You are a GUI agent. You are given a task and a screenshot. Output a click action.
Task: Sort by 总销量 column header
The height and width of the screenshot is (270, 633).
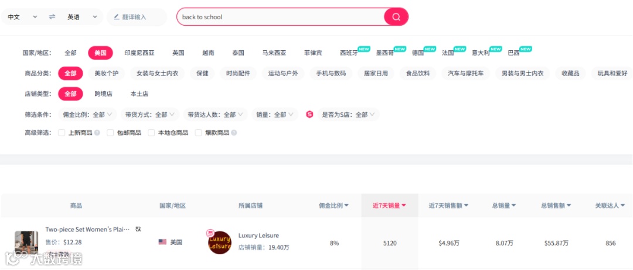pos(504,206)
